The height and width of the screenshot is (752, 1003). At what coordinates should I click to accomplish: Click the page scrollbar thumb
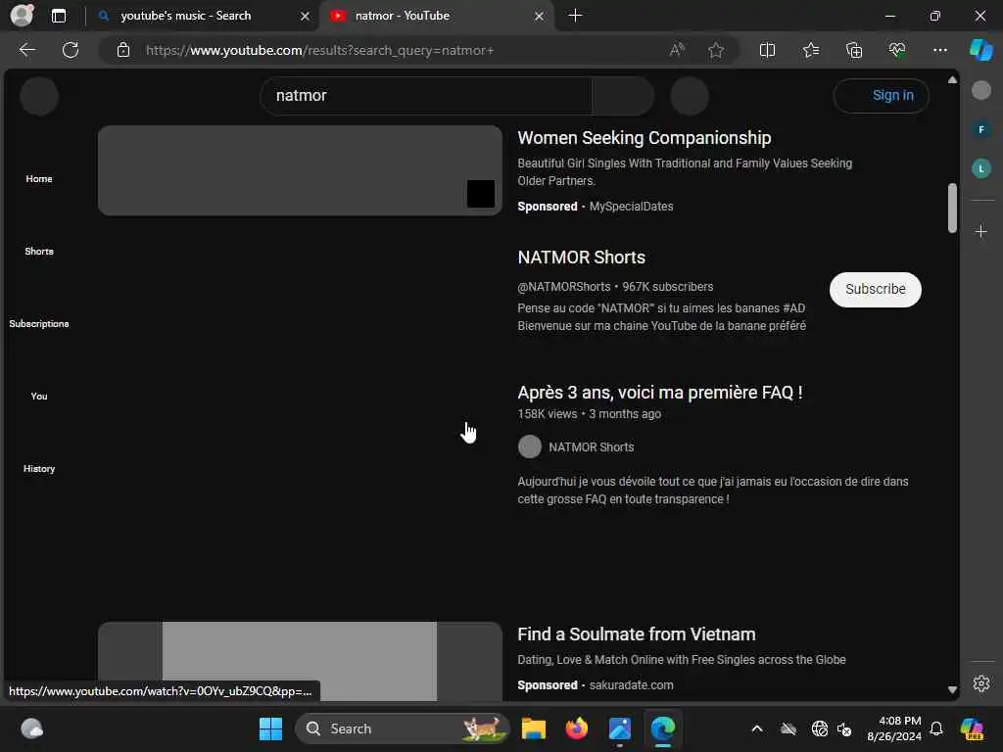[952, 209]
